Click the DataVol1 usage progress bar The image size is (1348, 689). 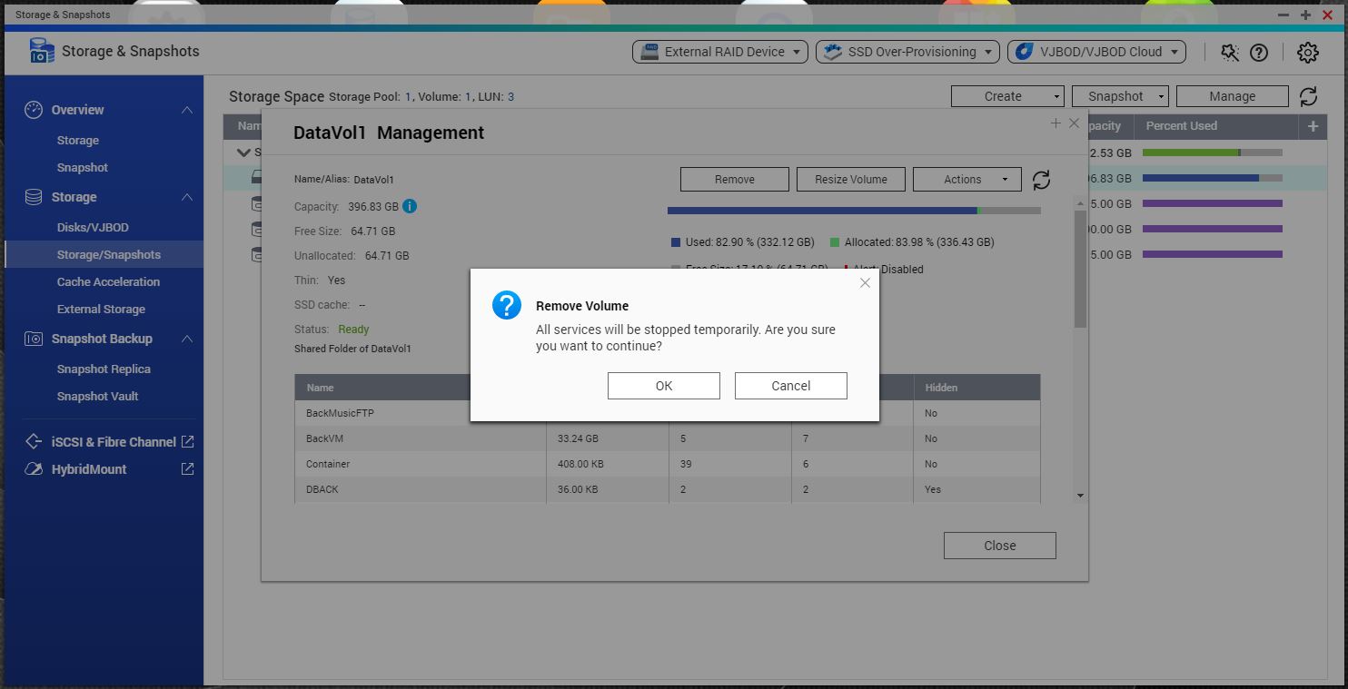854,211
